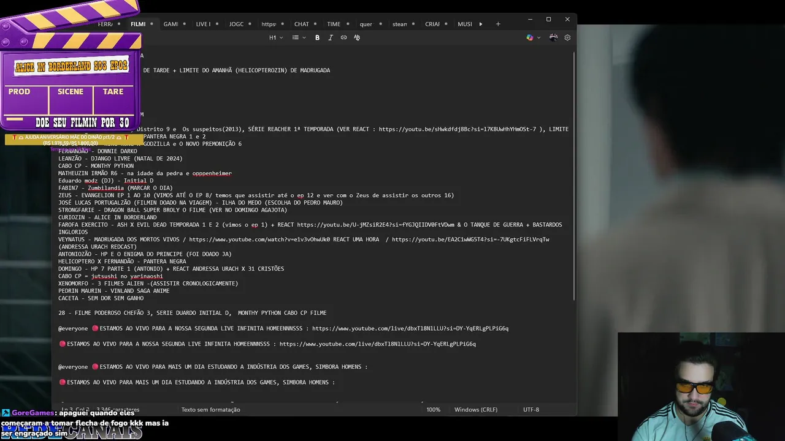Click the second youtube.com/live dbxT18N1LLU link
The image size is (785, 441).
click(x=378, y=344)
